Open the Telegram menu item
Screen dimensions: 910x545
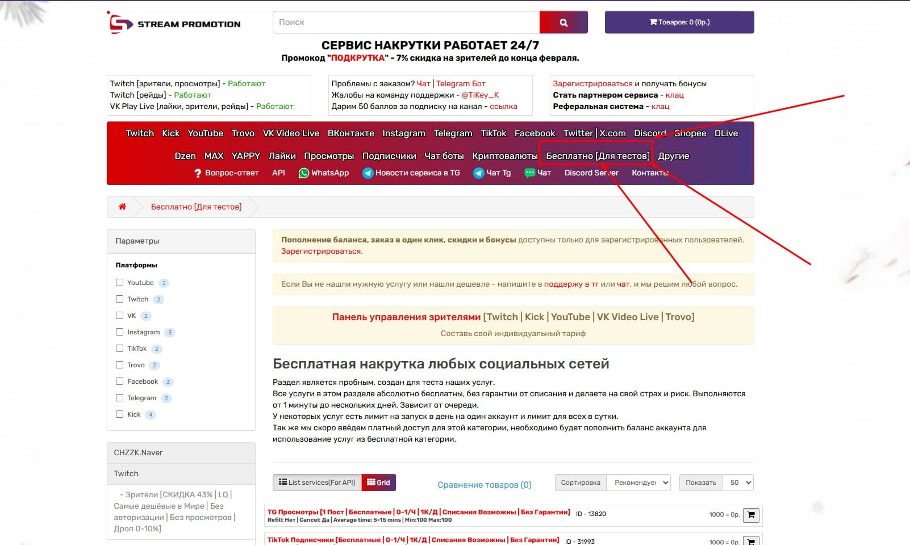(453, 133)
